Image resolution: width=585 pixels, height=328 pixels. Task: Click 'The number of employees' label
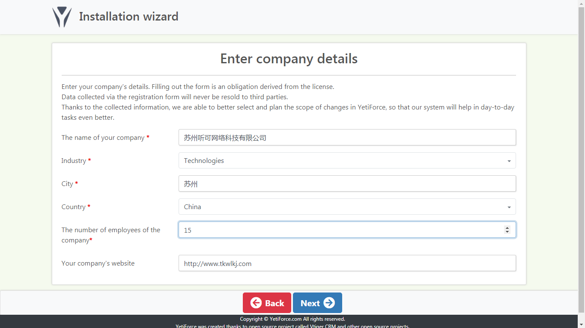click(111, 235)
